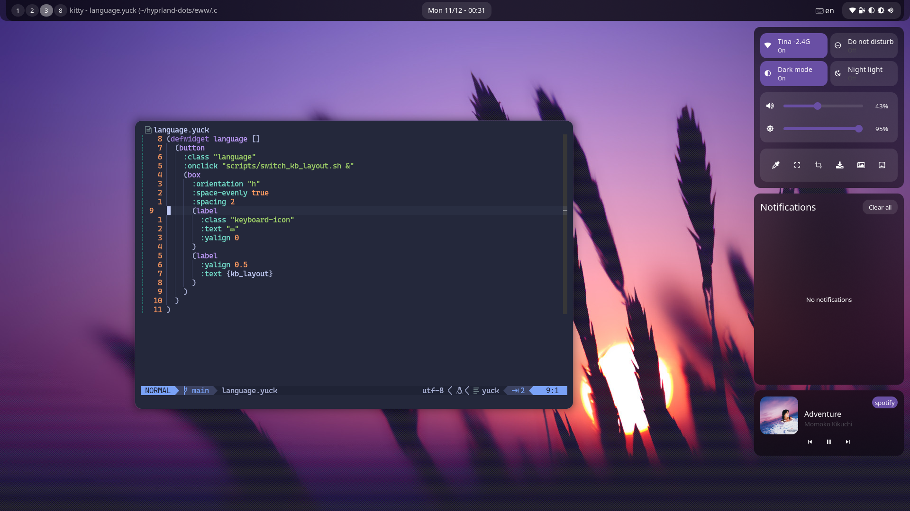Open the date and time clock widget
Image resolution: width=910 pixels, height=511 pixels.
(x=456, y=10)
